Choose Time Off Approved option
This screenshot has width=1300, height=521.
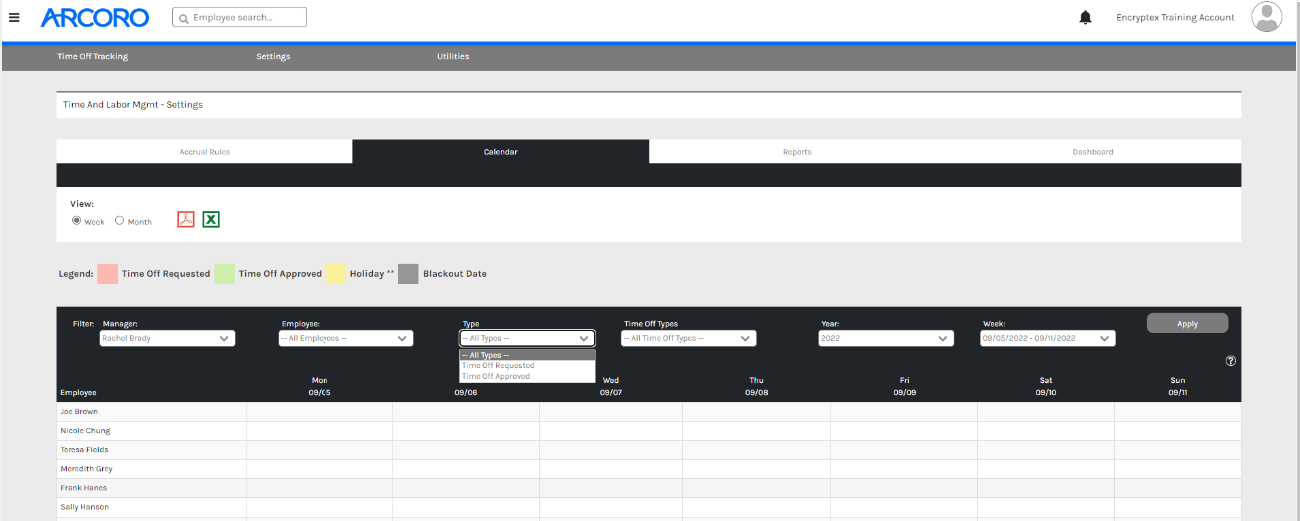[496, 376]
